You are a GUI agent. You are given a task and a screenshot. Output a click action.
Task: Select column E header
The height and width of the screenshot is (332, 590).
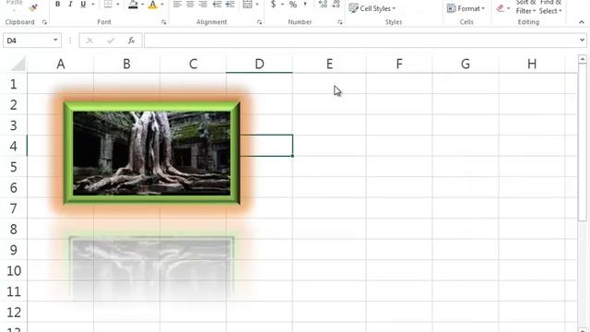click(329, 64)
